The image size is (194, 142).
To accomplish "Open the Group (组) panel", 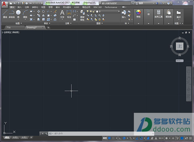I will coord(148,13).
